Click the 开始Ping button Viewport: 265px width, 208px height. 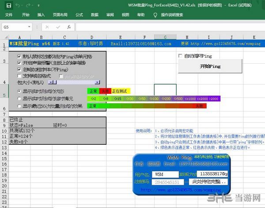[x=210, y=66]
